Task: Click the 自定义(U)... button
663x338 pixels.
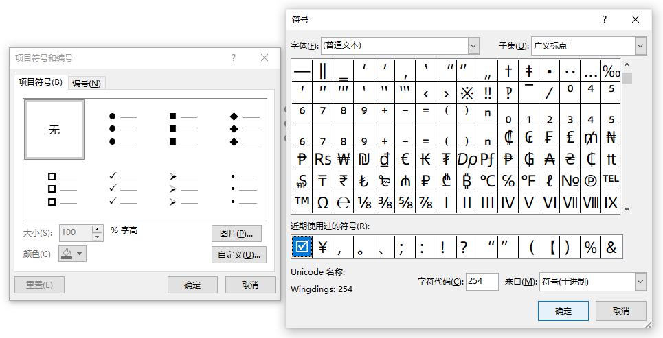Action: pos(238,255)
